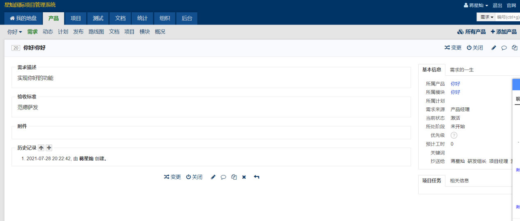Click 未开始 stage value

click(458, 127)
